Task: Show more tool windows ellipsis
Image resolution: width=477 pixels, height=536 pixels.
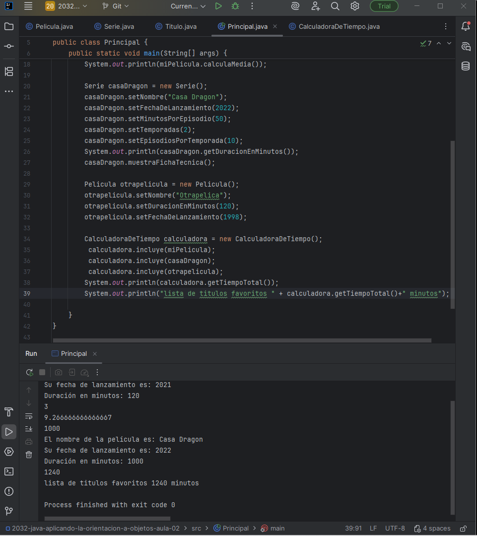Action: tap(9, 91)
